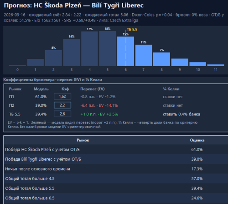Click the 'Оценка' column header
The image size is (228, 204).
click(197, 140)
